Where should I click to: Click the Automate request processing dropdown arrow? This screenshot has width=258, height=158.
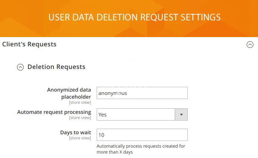pos(181,115)
